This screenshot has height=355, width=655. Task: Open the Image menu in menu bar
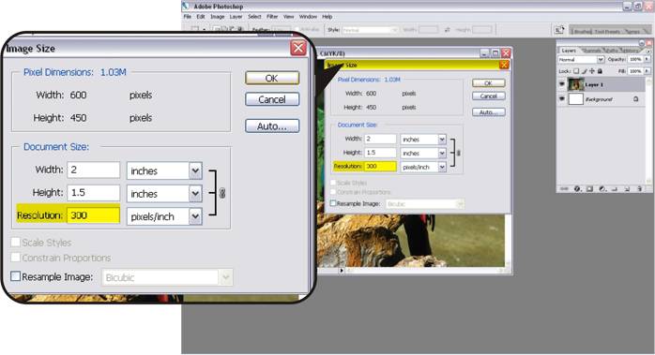tap(217, 17)
